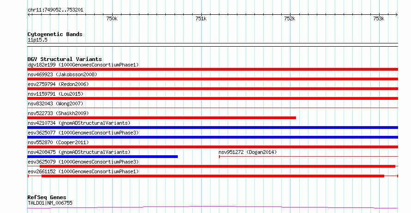
Task: Click the right arrowhead of the ruler
Action: click(396, 15)
